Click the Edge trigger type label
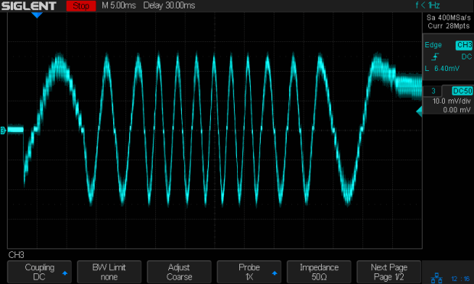The image size is (474, 284). [x=433, y=45]
